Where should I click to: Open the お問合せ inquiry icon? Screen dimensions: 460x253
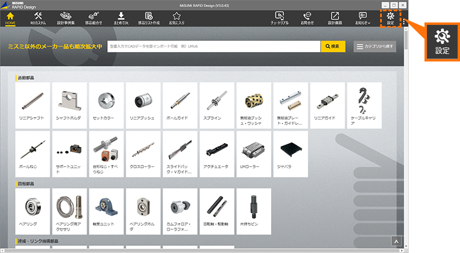click(306, 18)
